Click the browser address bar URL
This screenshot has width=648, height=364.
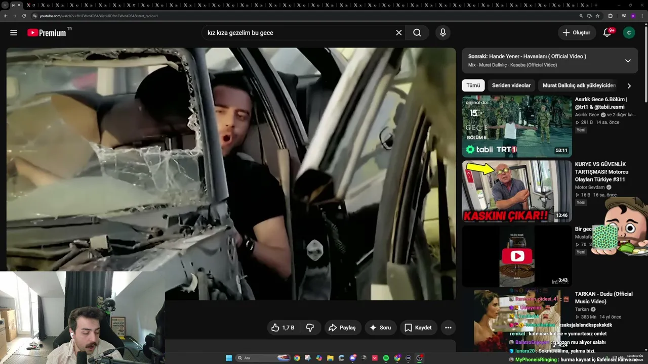point(99,16)
